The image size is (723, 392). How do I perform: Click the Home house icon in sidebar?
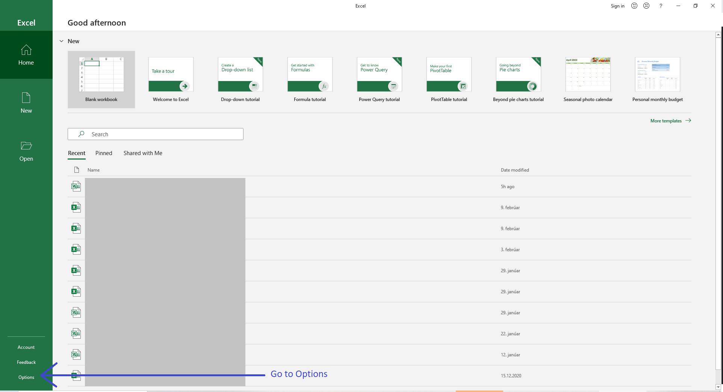(26, 50)
